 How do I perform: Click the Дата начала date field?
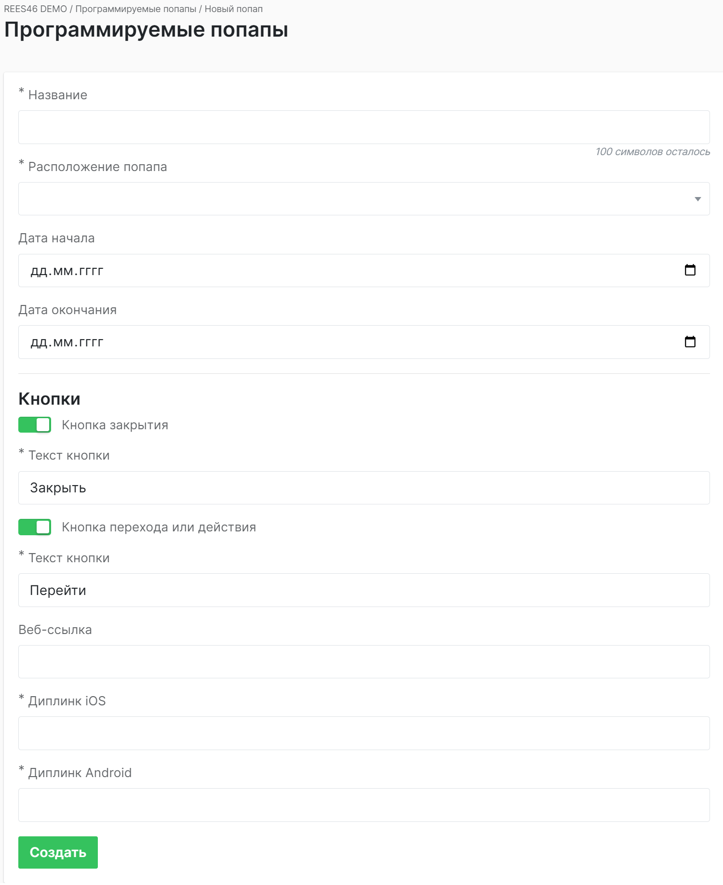pos(337,271)
